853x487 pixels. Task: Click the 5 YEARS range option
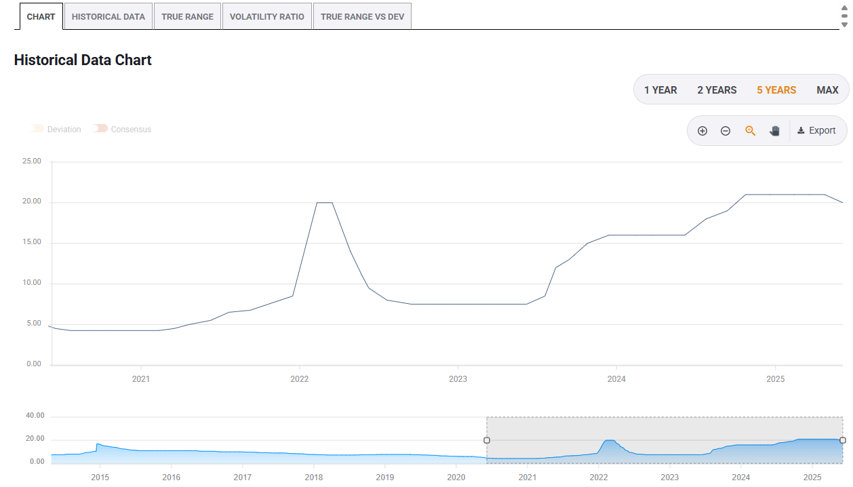pos(776,90)
